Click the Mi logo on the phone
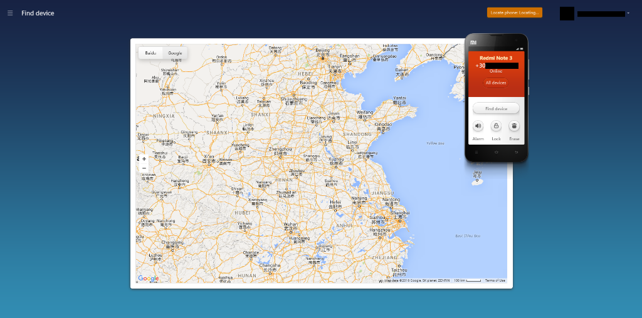 [473, 43]
